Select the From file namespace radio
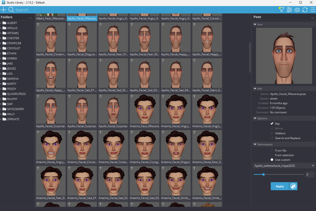The width and height of the screenshot is (316, 211). [272, 150]
